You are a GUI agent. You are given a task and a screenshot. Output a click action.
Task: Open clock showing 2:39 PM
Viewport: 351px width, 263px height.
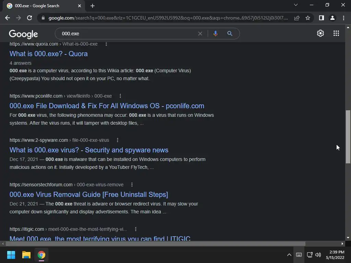(x=335, y=255)
